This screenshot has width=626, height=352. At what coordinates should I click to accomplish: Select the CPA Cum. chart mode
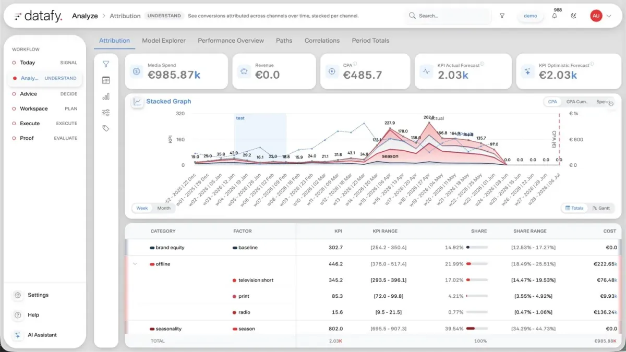[x=576, y=102]
